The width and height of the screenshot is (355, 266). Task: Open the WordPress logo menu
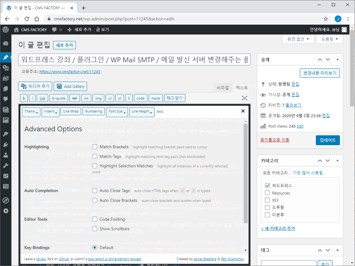coord(6,30)
